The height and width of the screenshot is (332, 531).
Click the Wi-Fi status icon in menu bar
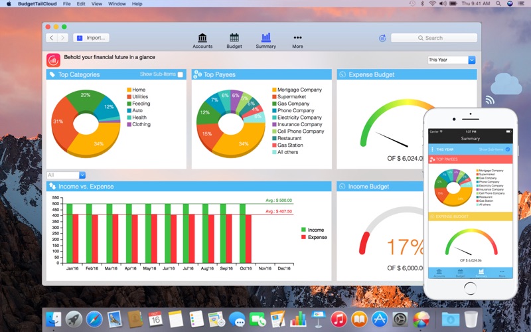tap(433, 4)
